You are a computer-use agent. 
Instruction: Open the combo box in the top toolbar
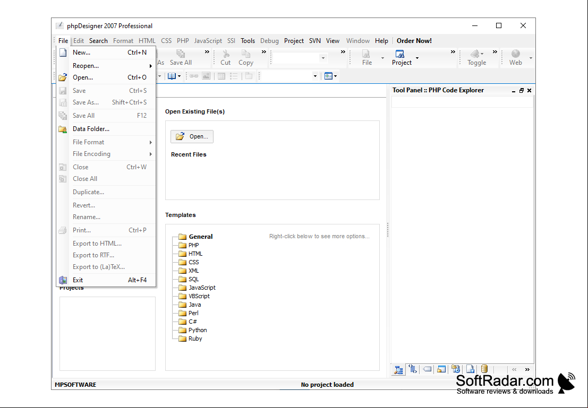coord(323,58)
